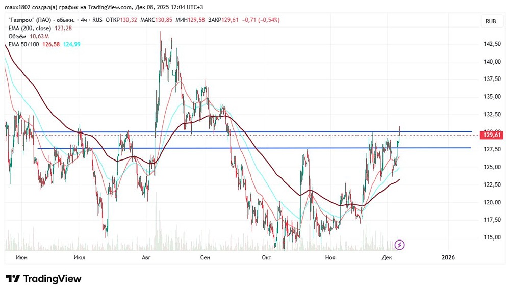Screen dimensions: 510x293
Task: Click the TradingView logo
Action: click(43, 279)
